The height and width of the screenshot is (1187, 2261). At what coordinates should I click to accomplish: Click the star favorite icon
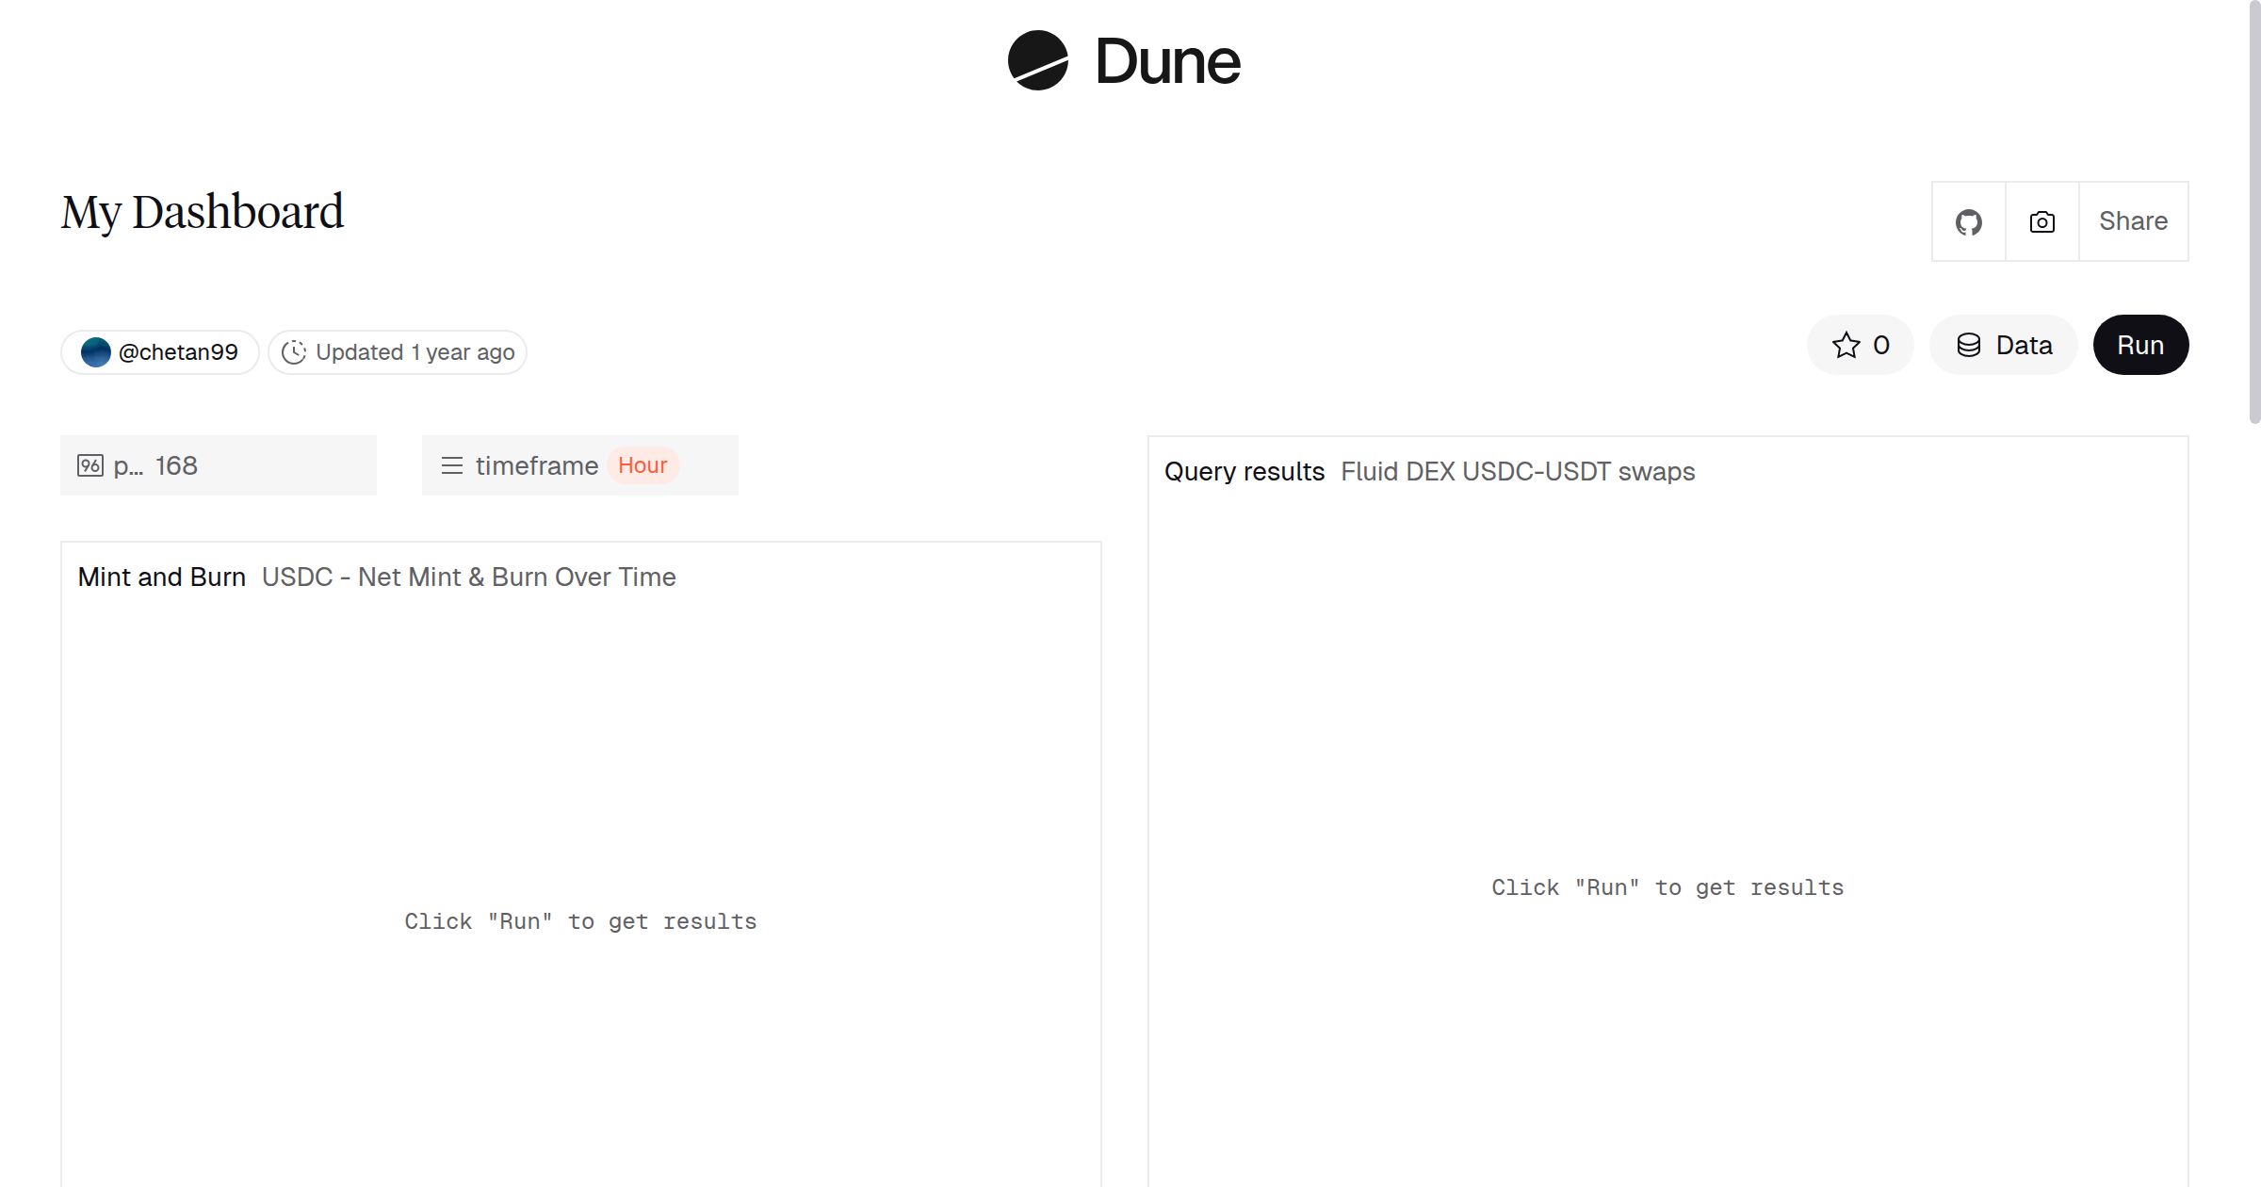click(1846, 346)
